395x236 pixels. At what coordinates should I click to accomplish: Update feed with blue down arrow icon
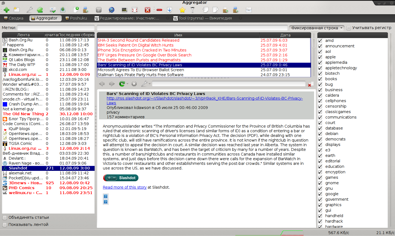click(170, 10)
